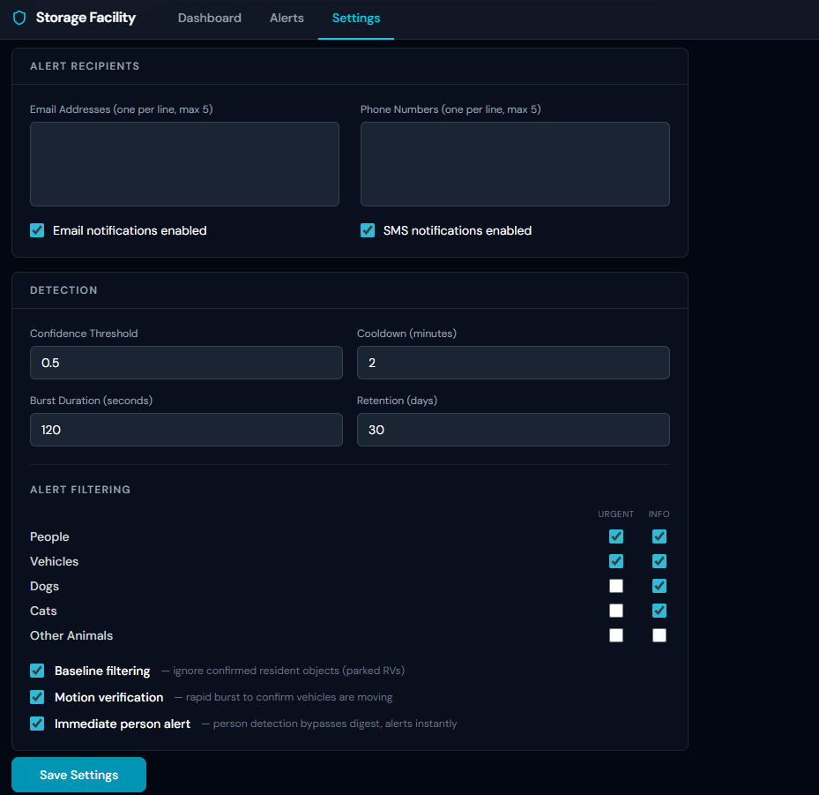This screenshot has width=819, height=795.
Task: Disable email notifications
Action: [37, 230]
